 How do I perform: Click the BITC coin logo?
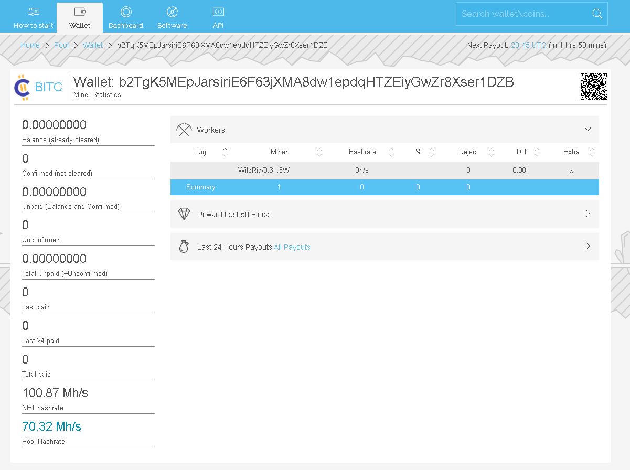point(22,87)
